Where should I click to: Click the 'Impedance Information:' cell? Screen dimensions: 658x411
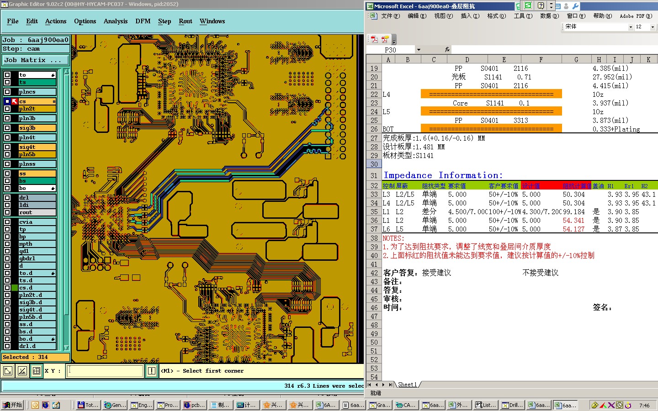pyautogui.click(x=443, y=175)
